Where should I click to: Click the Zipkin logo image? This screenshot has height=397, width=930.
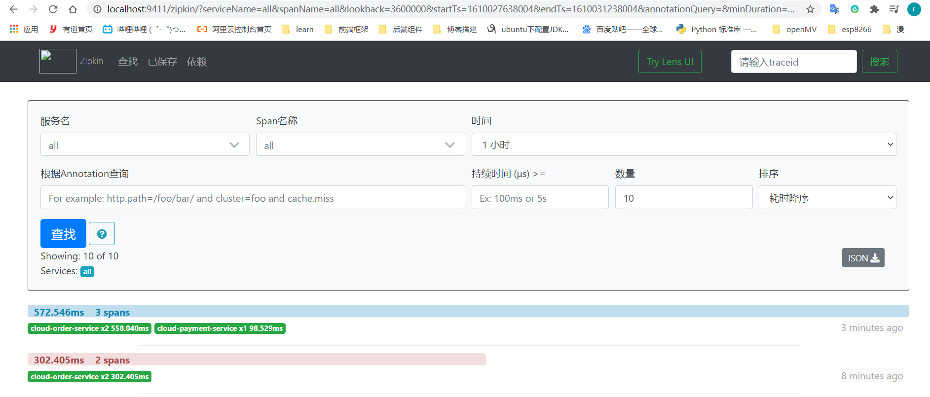pos(58,61)
